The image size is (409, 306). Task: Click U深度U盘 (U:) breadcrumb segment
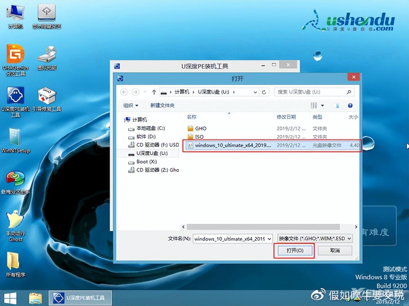tap(213, 92)
